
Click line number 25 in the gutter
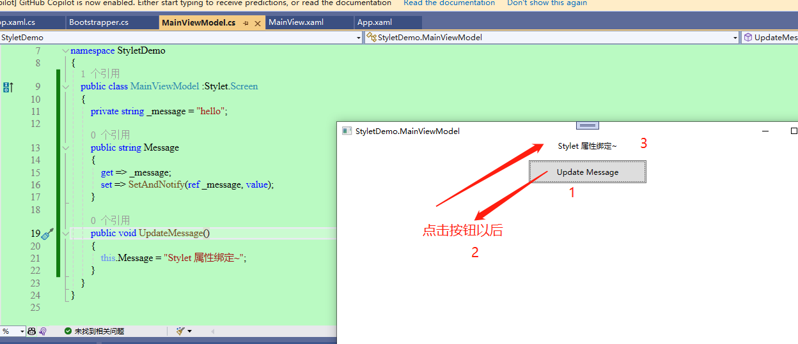(35, 308)
